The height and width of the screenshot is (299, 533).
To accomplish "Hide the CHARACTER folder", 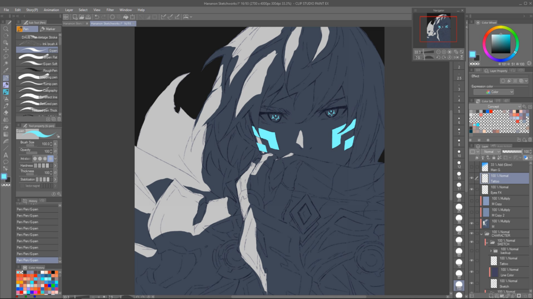I will pos(471,233).
